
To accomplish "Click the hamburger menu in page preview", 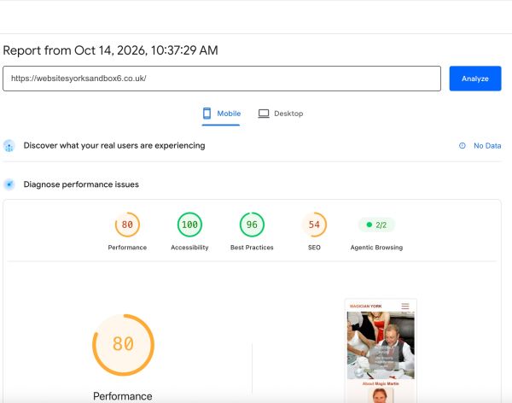I will point(405,306).
